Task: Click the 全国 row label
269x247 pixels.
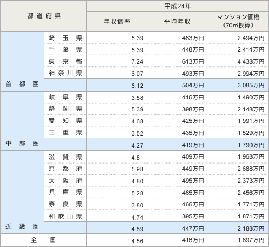Action: pyautogui.click(x=43, y=240)
